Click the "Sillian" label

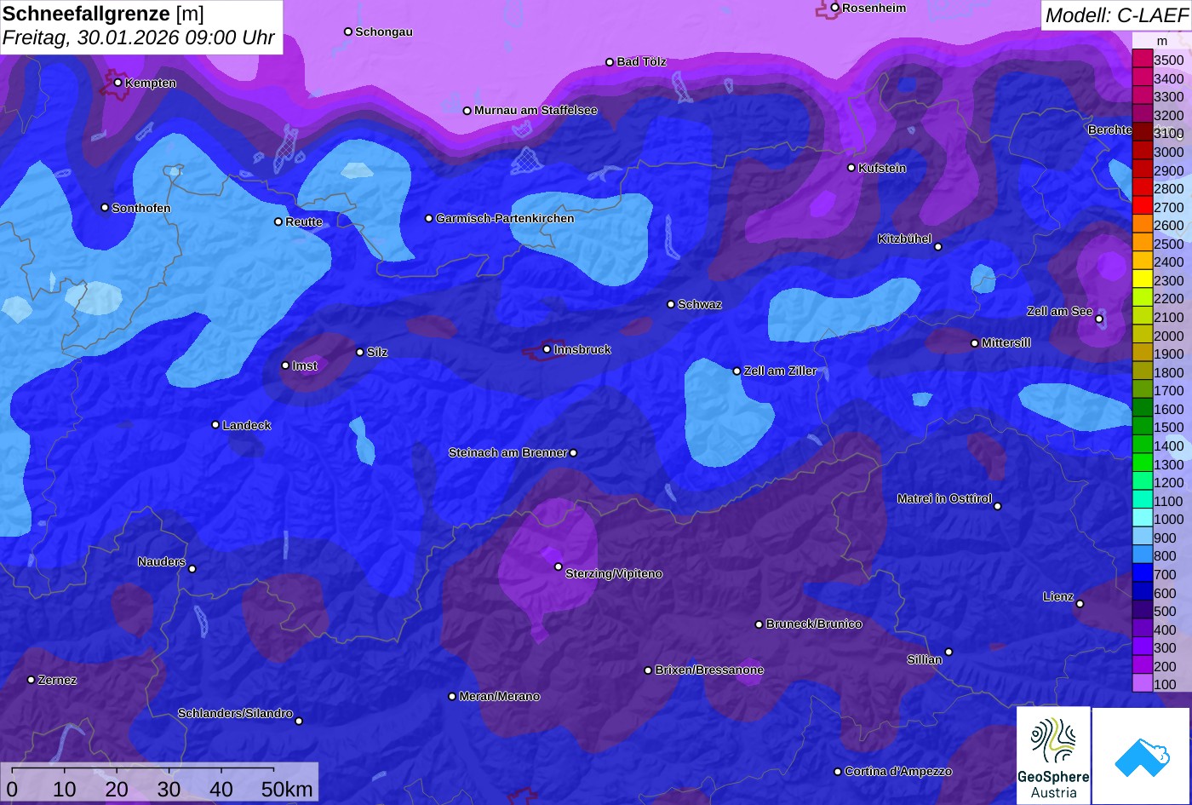(x=925, y=660)
